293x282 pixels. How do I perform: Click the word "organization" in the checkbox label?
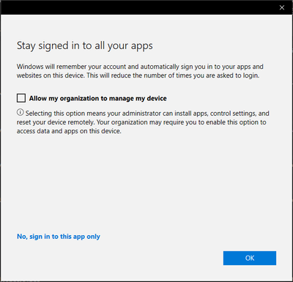click(x=79, y=99)
